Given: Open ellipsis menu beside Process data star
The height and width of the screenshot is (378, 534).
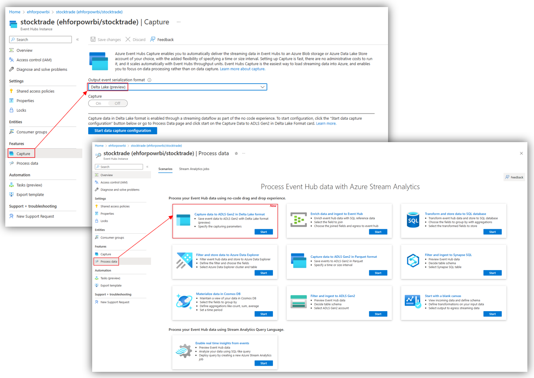Looking at the screenshot, I should [243, 153].
